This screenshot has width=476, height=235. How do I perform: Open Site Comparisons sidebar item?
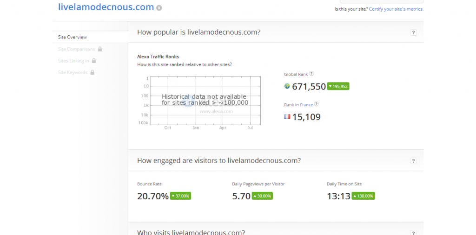(77, 49)
